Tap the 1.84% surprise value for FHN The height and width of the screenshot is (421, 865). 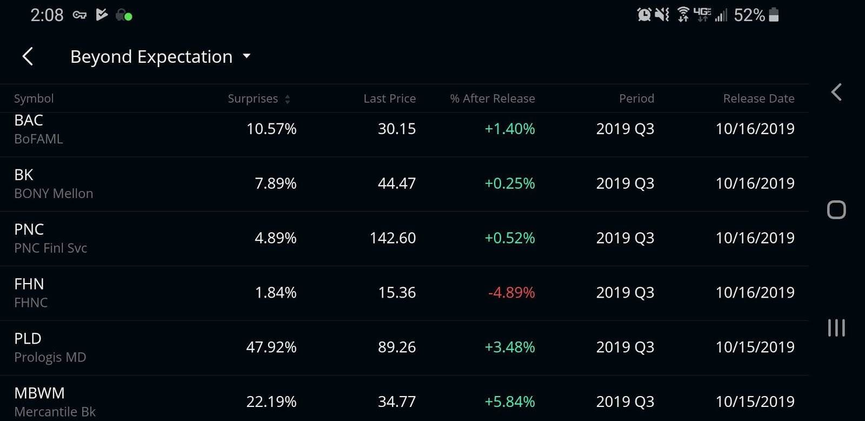276,293
